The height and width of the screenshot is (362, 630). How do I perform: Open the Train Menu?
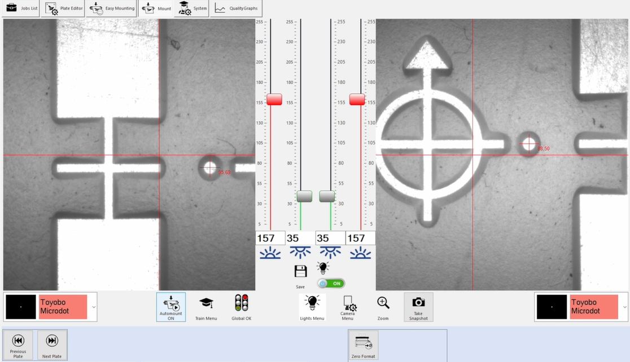[x=206, y=307]
